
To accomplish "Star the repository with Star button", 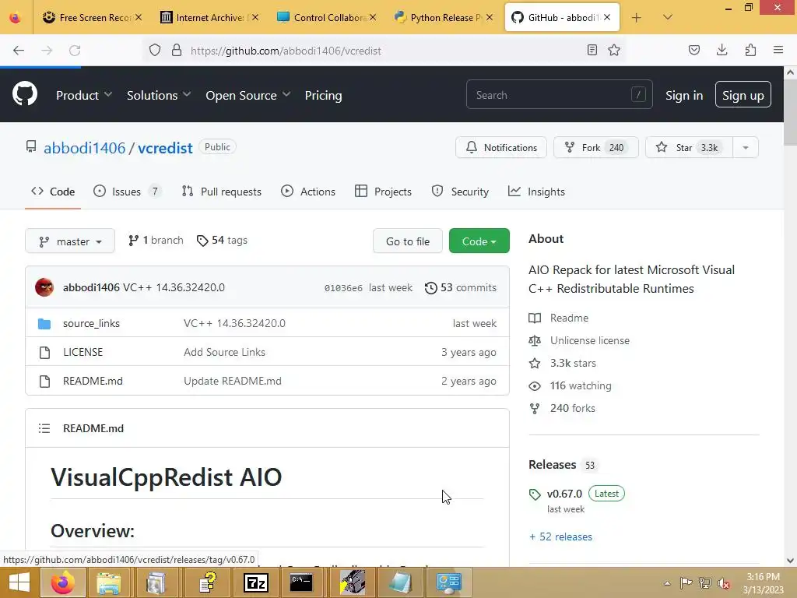I will click(x=690, y=147).
